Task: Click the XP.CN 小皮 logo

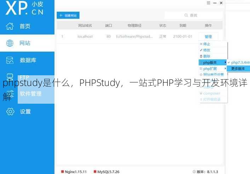Action: (x=24, y=8)
